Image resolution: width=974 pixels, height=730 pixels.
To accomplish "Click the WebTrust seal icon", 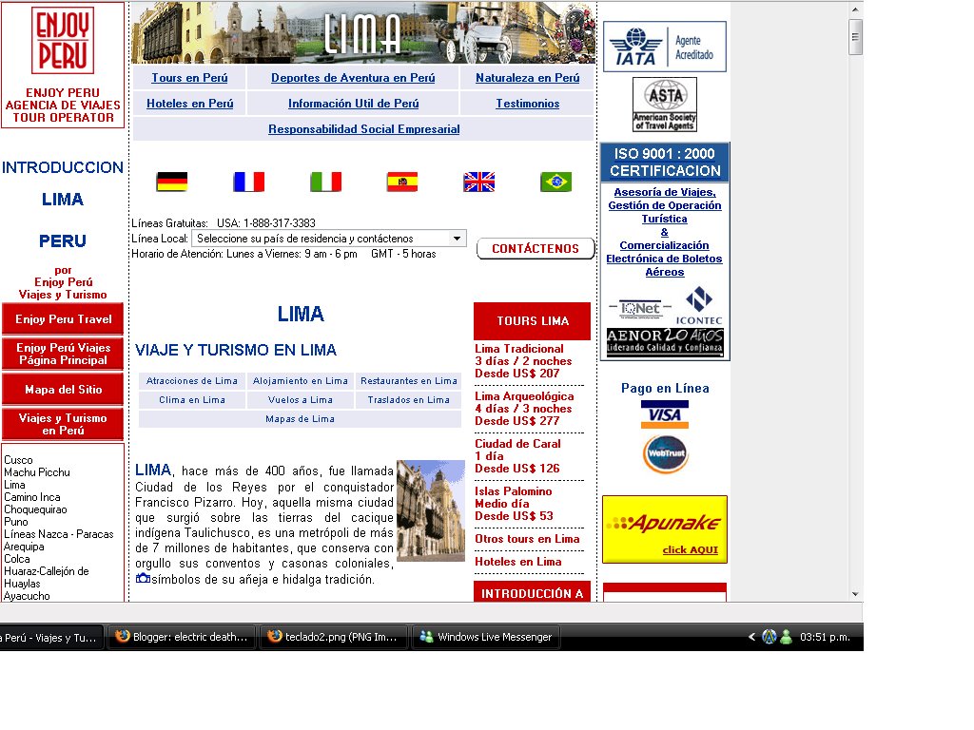I will pos(665,453).
